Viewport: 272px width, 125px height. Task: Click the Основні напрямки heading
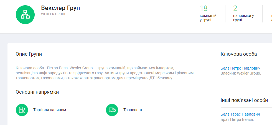[37, 92]
